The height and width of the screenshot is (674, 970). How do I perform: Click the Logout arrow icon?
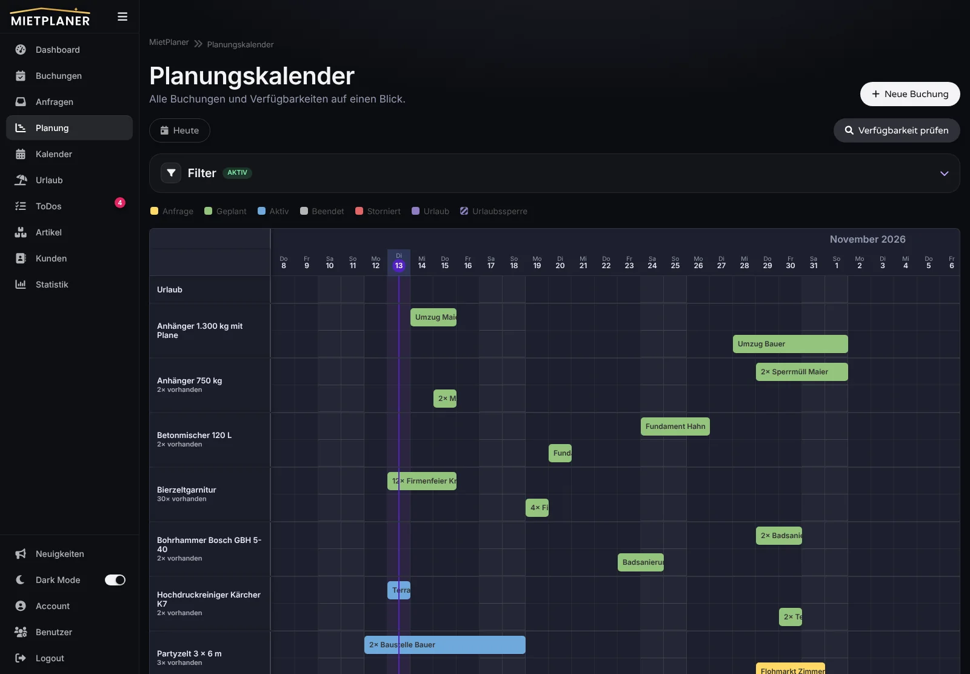click(21, 658)
